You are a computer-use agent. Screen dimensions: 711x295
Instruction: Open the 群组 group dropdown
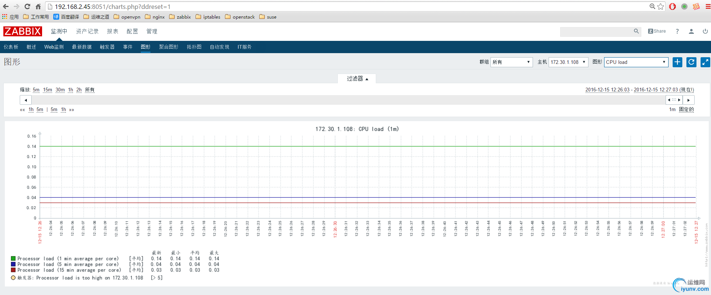(x=511, y=62)
